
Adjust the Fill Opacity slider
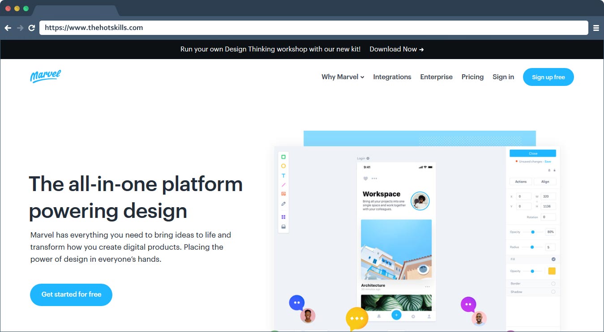532,271
